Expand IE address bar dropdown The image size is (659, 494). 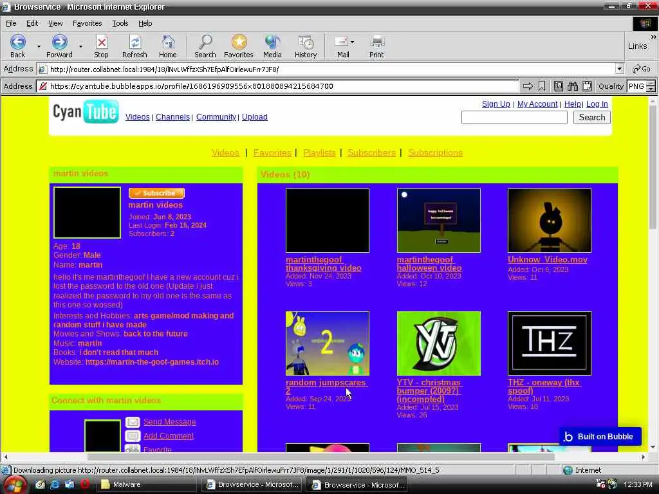tap(620, 69)
